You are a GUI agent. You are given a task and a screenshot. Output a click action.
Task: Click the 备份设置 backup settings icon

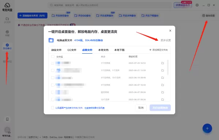pos(204,15)
